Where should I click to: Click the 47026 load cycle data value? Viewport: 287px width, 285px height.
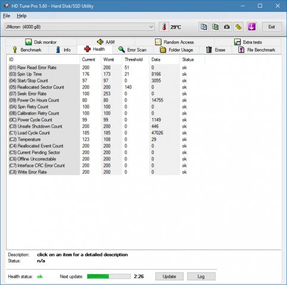click(157, 133)
